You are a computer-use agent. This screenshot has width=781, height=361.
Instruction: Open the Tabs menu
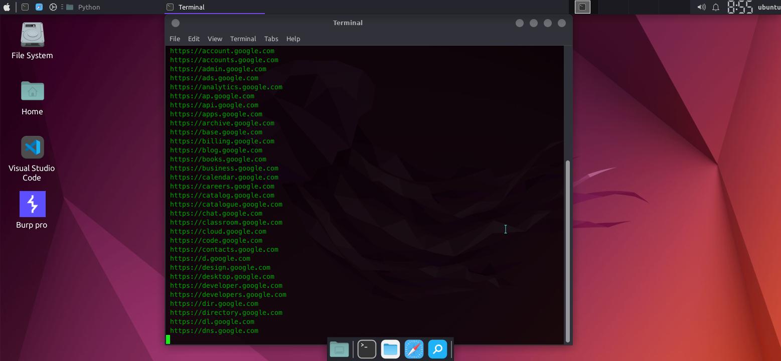(x=271, y=39)
